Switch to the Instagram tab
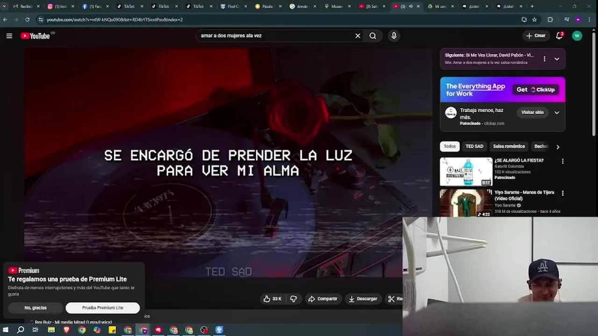The height and width of the screenshot is (336, 598). [x=61, y=7]
